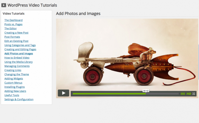Toggle HD quality on the video

click(x=189, y=94)
